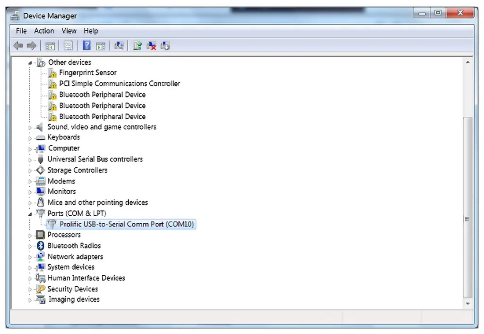The height and width of the screenshot is (334, 484).
Task: Expand Universal Serial Bus controllers node
Action: 30,160
